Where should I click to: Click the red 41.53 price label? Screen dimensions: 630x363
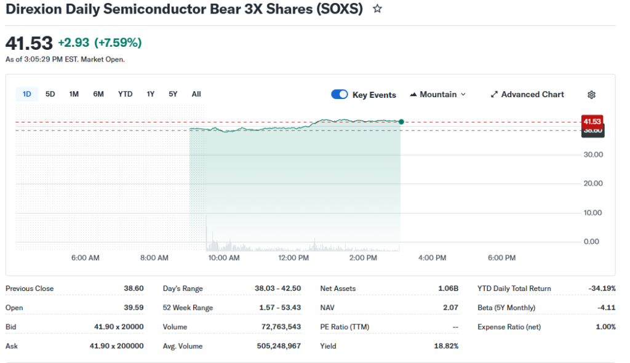pyautogui.click(x=592, y=121)
